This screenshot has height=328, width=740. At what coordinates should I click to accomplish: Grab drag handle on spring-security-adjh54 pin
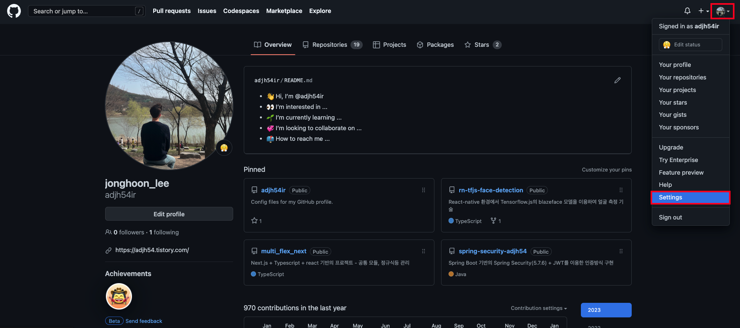click(x=621, y=251)
